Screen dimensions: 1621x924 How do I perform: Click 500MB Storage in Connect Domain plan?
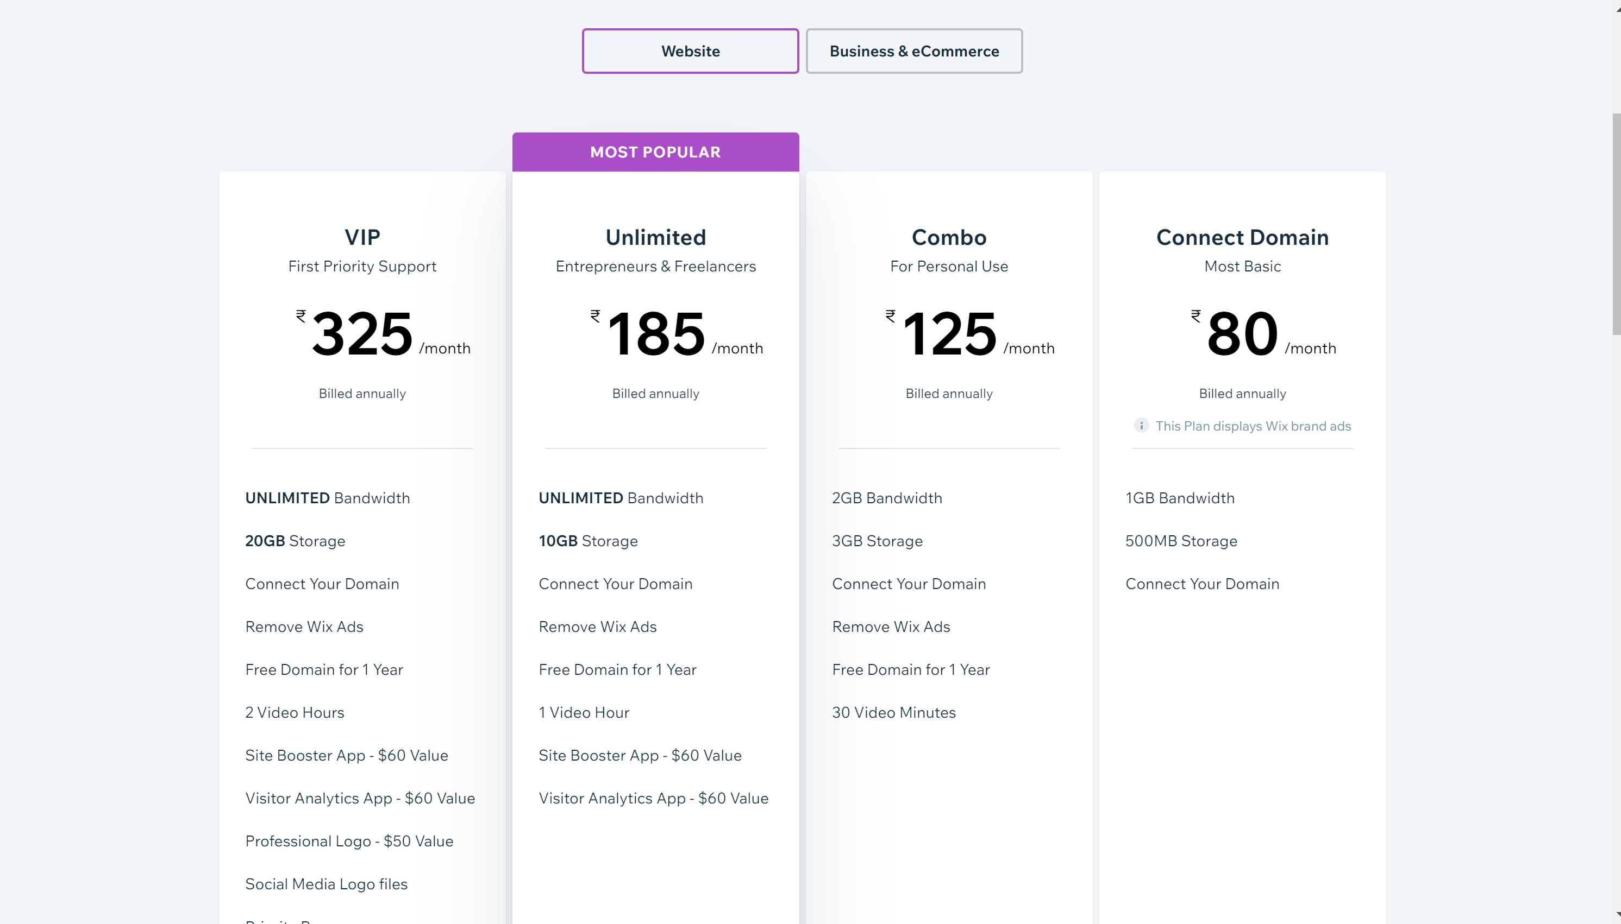pyautogui.click(x=1181, y=541)
